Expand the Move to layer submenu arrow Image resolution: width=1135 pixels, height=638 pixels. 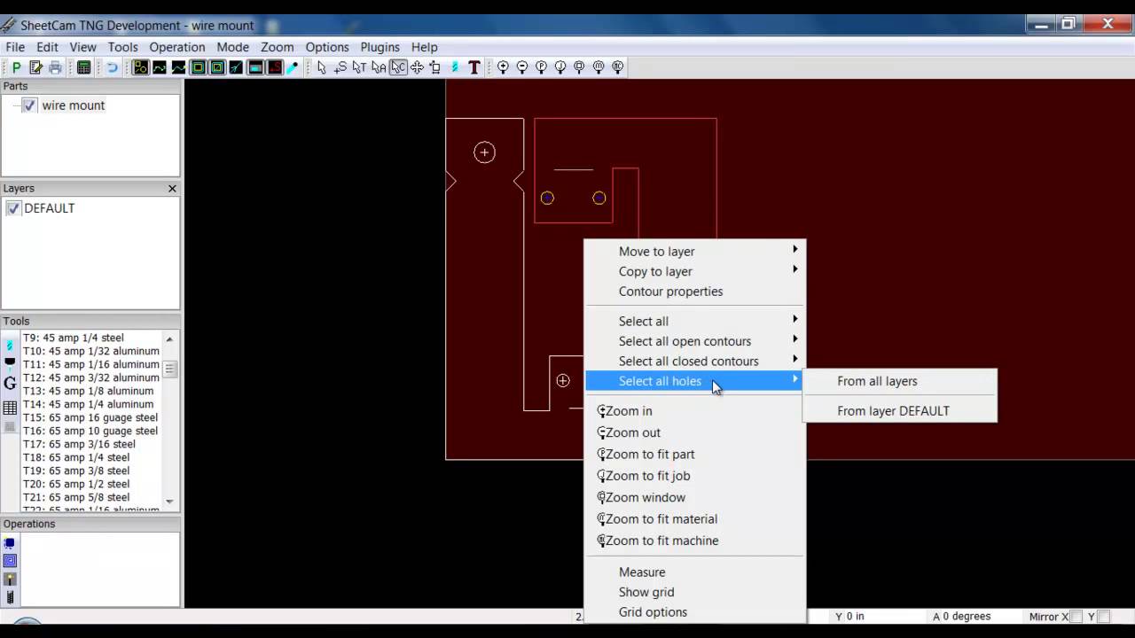tap(794, 249)
